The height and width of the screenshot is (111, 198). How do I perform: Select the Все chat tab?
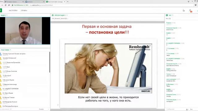[x=168, y=18]
